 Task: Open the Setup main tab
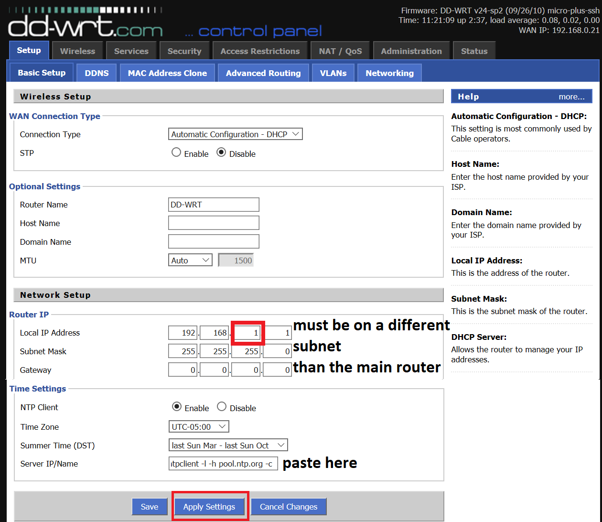pyautogui.click(x=29, y=50)
